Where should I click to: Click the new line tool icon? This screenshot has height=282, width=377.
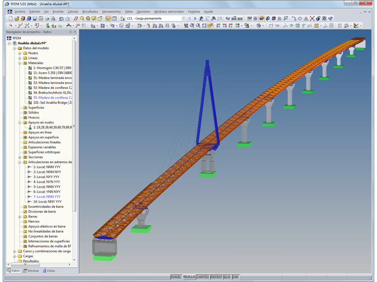tap(20, 25)
